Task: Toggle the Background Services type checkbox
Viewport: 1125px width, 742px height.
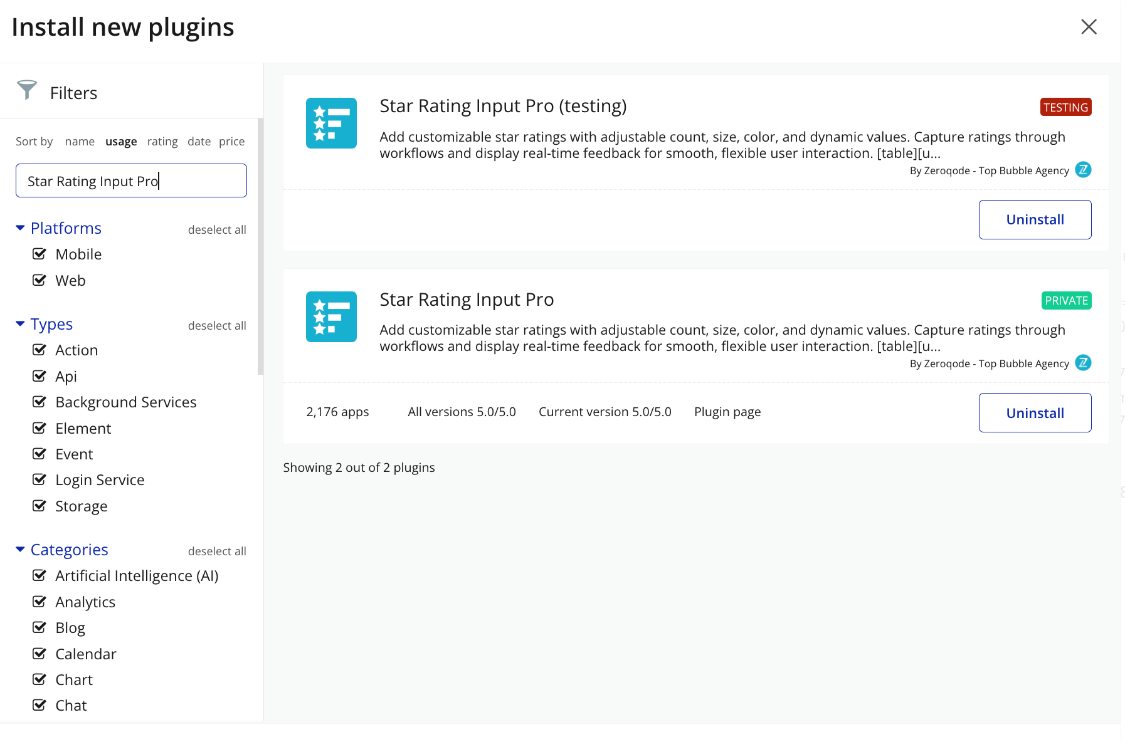Action: coord(40,402)
